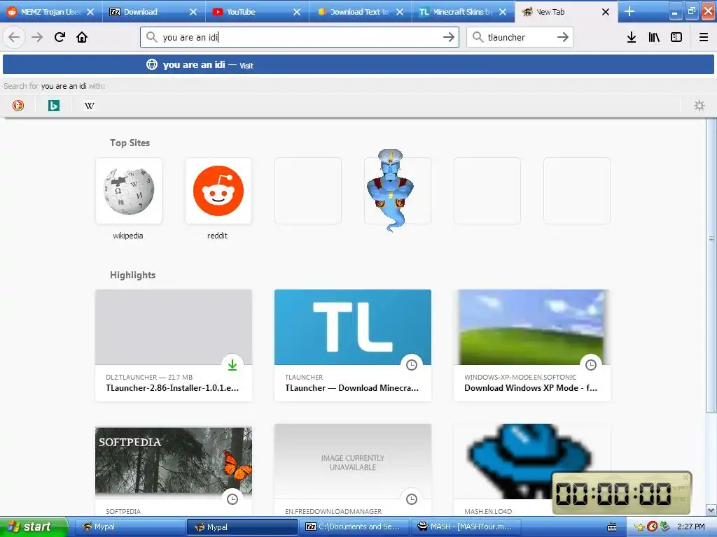Click the system clock showing 2:27 PM
The height and width of the screenshot is (537, 717).
pyautogui.click(x=691, y=527)
